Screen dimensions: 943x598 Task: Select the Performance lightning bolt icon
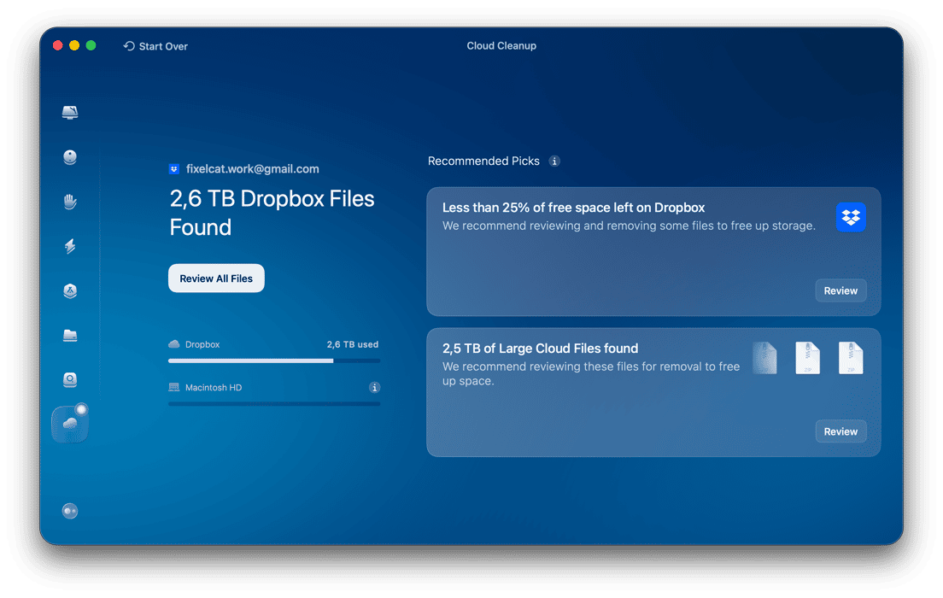70,246
